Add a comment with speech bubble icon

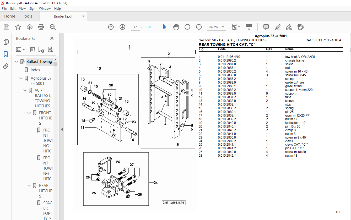pos(266,27)
